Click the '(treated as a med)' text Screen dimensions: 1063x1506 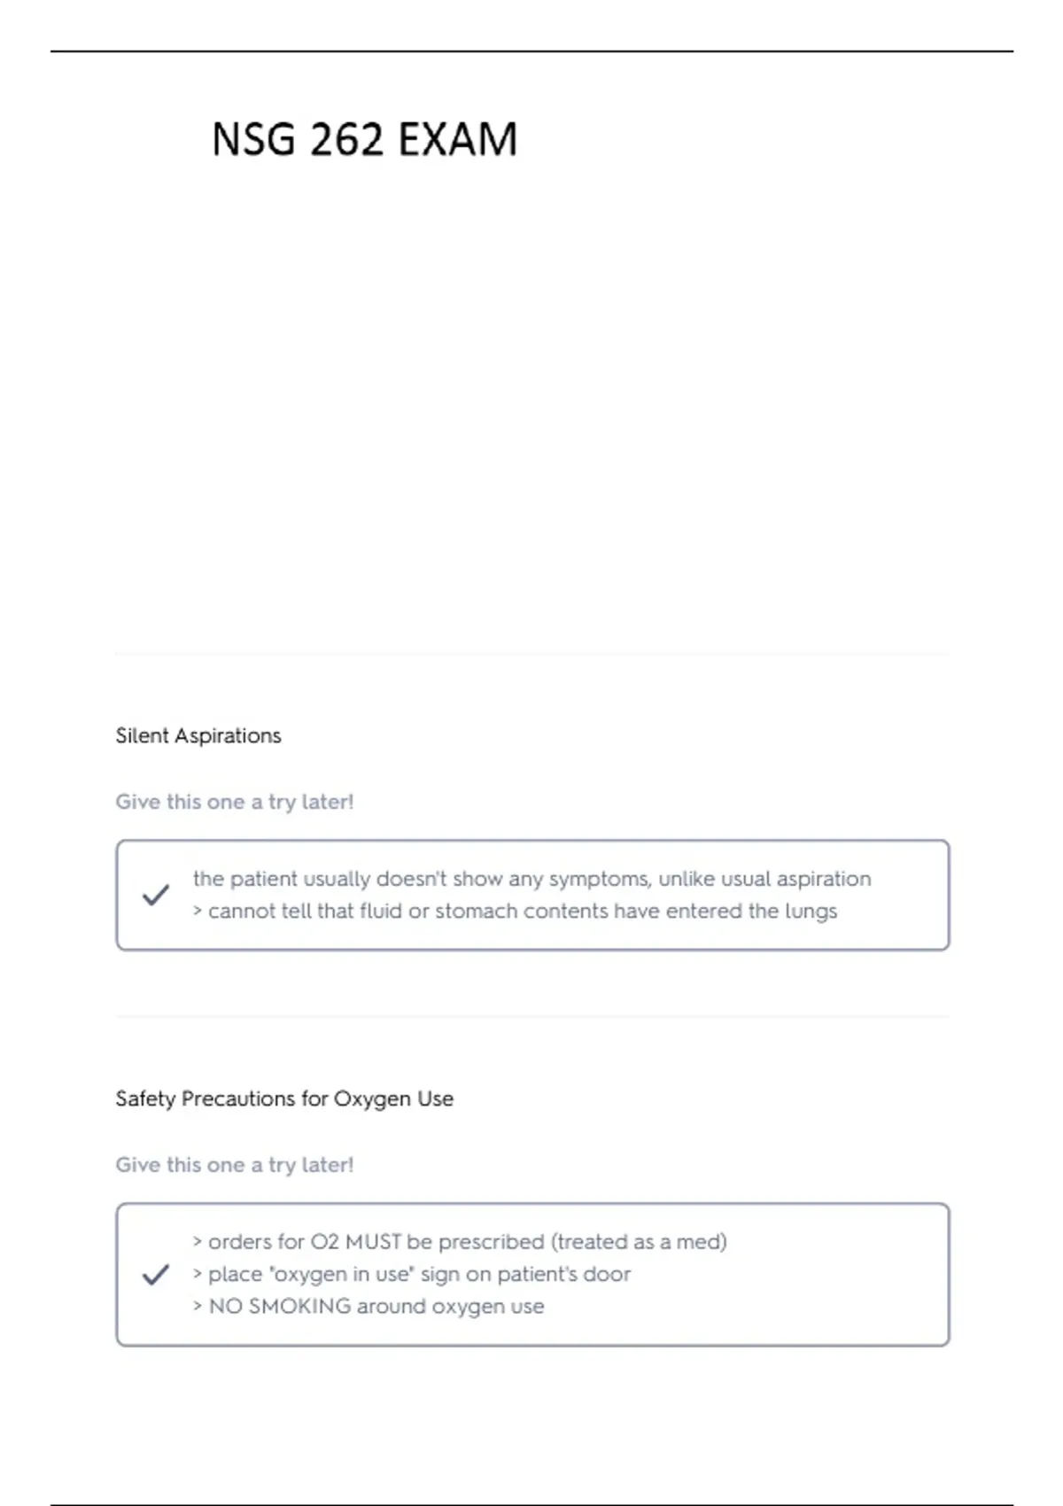coord(639,1242)
